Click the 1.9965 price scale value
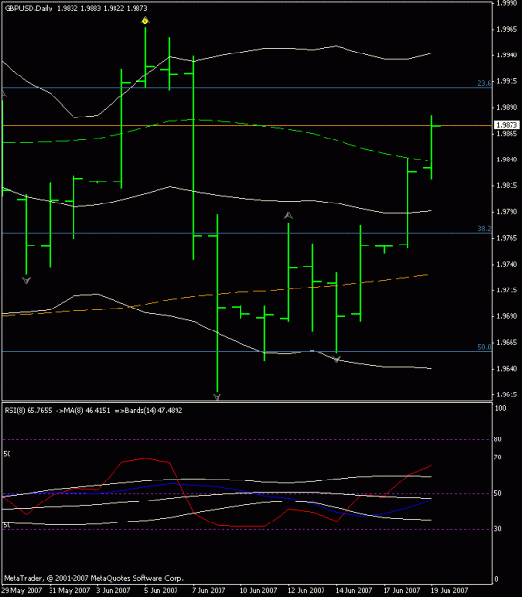 (x=507, y=29)
